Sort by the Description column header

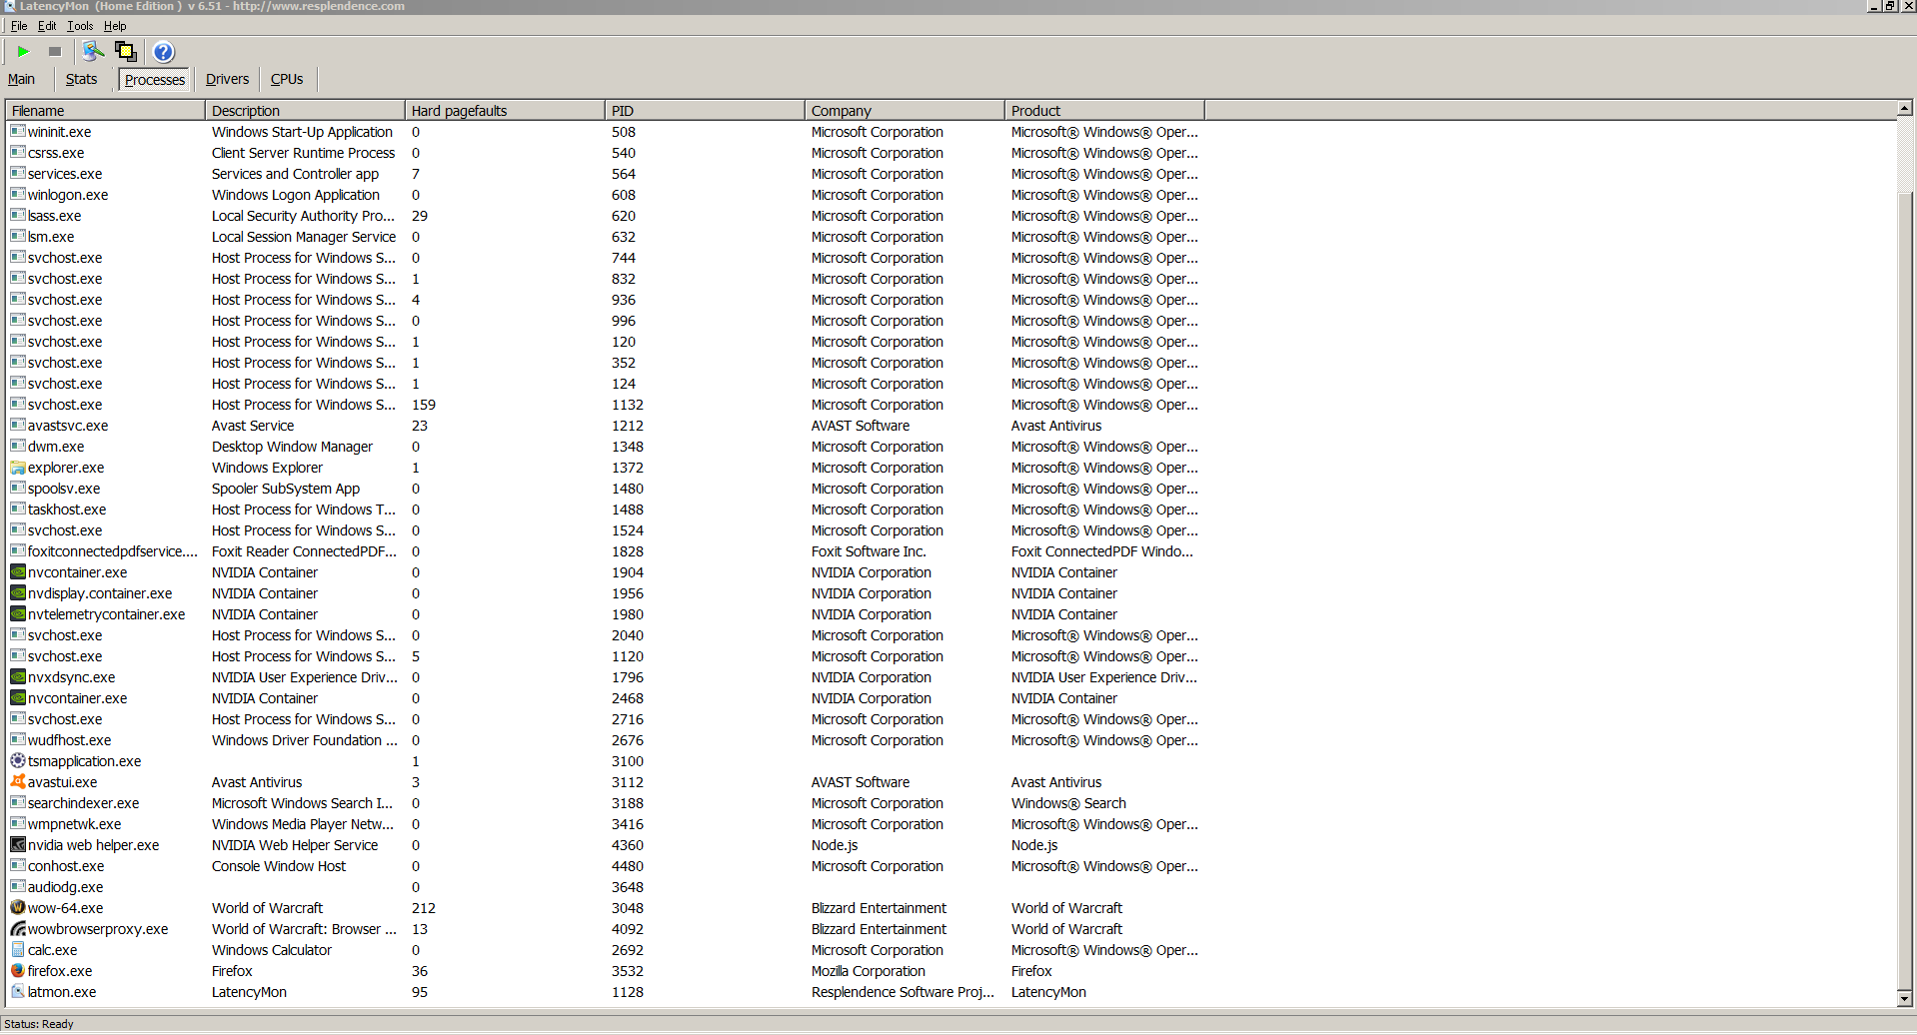[305, 111]
